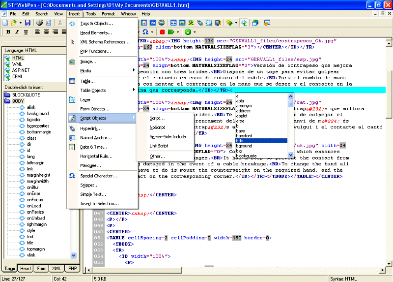Open dropdown arrow beside green run icon
Viewport: 393px width, 282px height.
178,32
